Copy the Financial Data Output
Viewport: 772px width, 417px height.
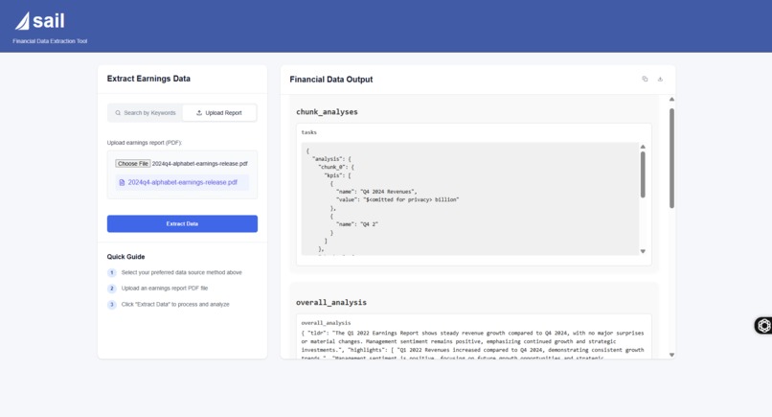click(645, 79)
